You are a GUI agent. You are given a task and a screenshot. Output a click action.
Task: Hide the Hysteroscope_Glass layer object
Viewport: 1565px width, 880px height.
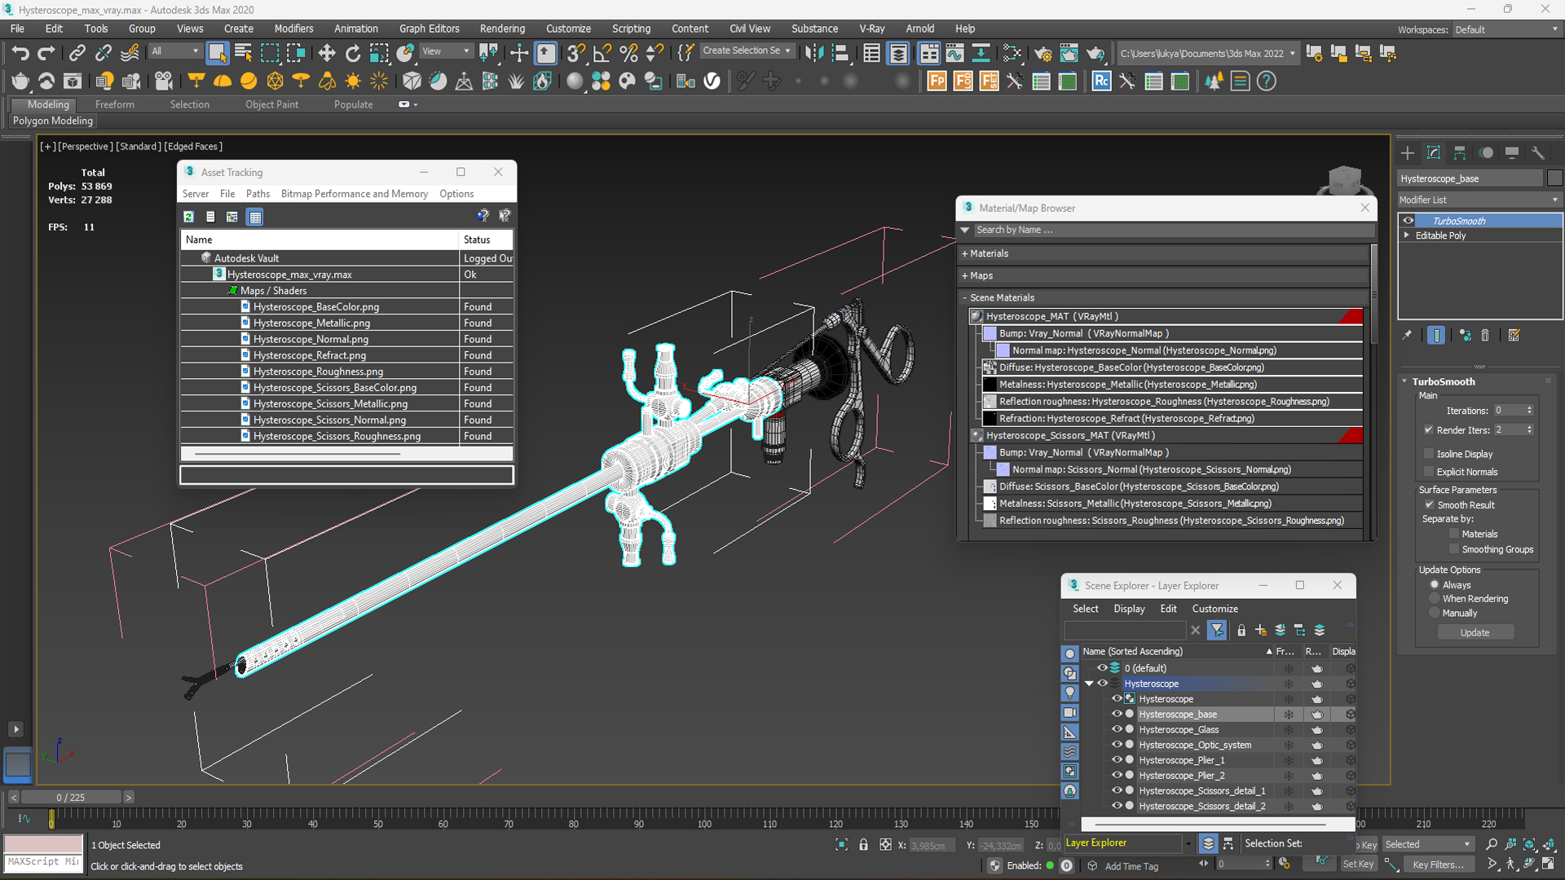[x=1117, y=729]
